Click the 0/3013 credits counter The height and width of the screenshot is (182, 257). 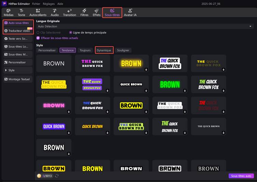[47, 176]
